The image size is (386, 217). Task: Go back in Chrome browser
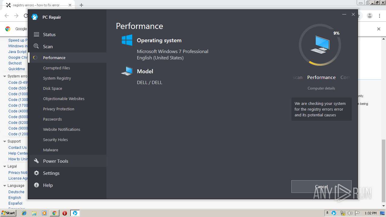7,16
